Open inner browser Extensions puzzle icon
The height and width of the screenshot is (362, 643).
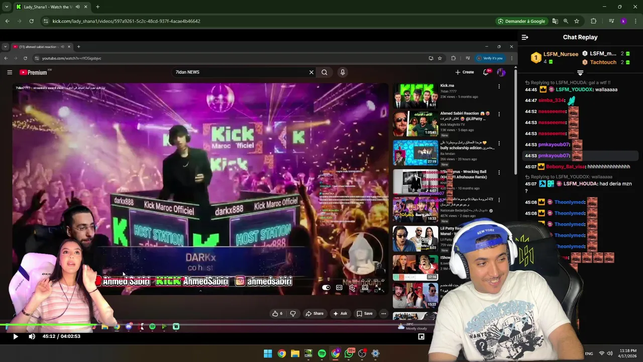click(454, 58)
